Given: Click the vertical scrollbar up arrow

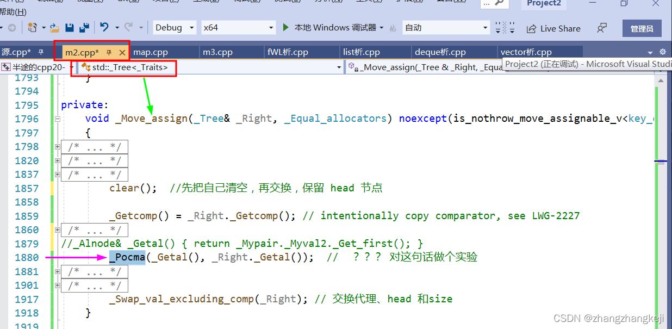Looking at the screenshot, I should point(661,80).
